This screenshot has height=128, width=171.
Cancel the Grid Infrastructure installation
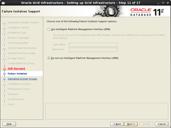pyautogui.click(x=162, y=124)
